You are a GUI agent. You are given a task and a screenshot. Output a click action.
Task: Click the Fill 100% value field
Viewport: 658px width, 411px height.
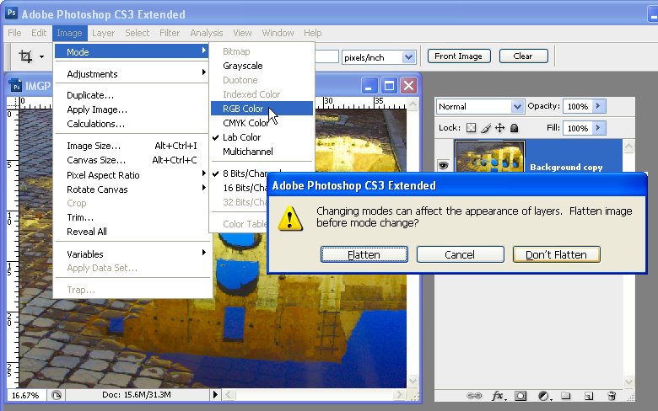point(577,128)
